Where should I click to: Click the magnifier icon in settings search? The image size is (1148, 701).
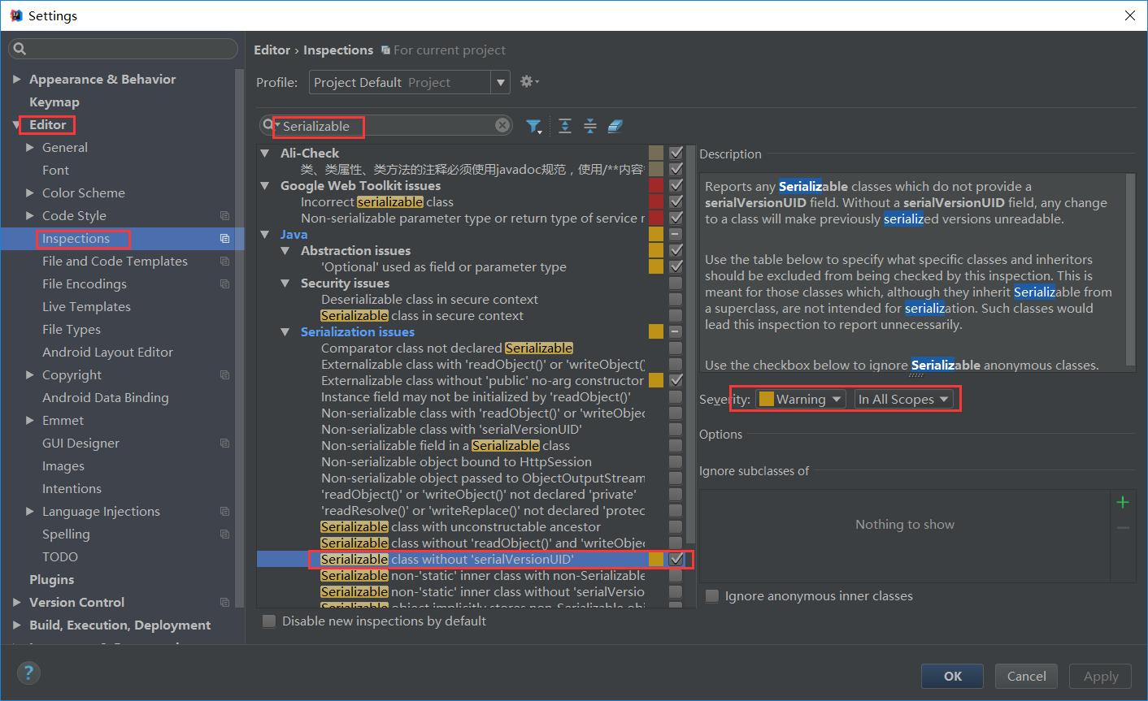click(20, 49)
